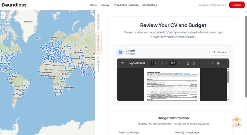Download the CV PDF file
Image resolution: width=247 pixels, height=135 pixels.
212,63
